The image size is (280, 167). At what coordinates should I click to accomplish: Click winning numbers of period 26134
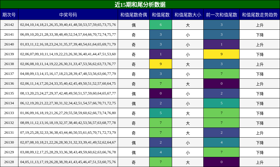pyautogui.click(x=68, y=103)
